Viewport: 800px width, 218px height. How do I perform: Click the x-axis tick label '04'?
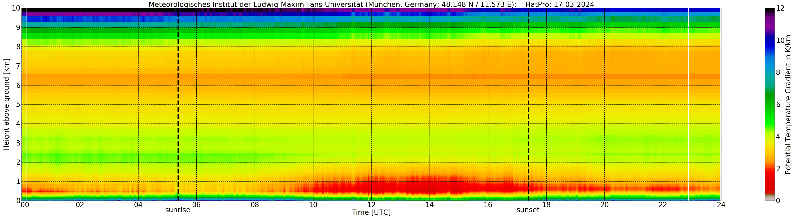coord(138,205)
